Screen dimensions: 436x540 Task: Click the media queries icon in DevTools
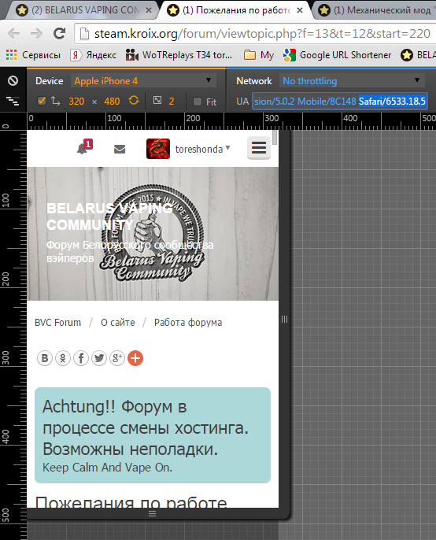[x=13, y=101]
